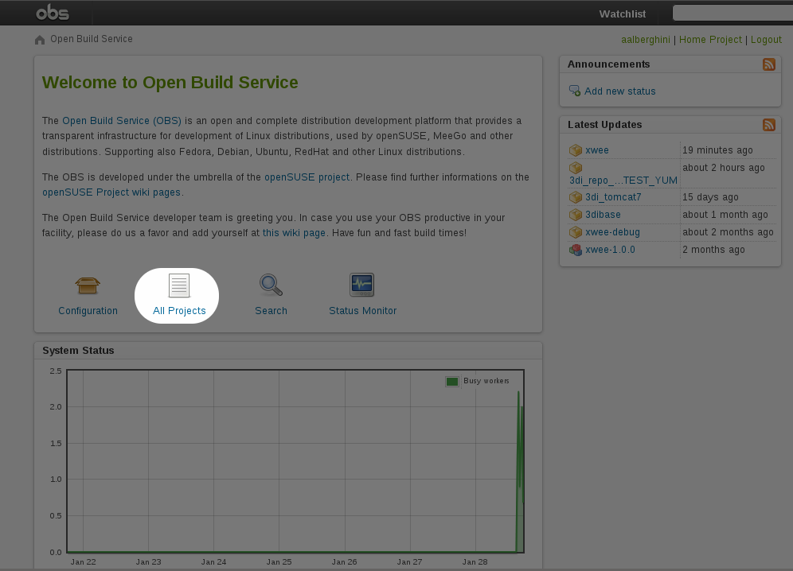Screen dimensions: 793x571
Task: Click the Latest Updates RSS feed icon
Action: (768, 125)
